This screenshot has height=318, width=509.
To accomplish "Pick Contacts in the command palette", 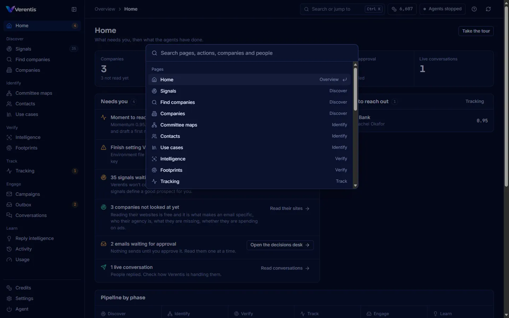I will coord(250,136).
